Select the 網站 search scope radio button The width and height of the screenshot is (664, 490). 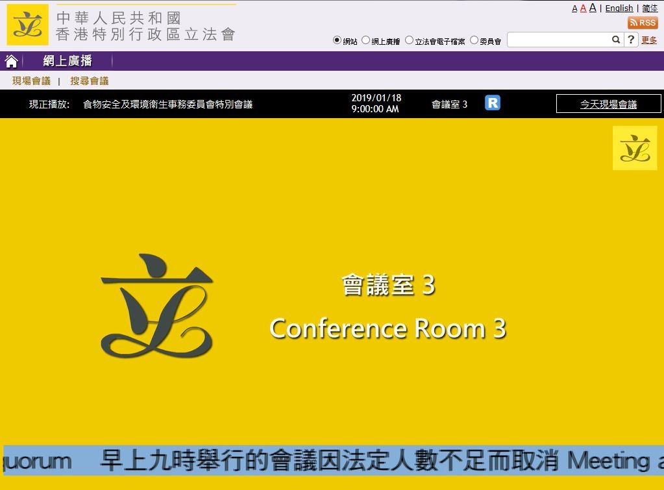[x=336, y=40]
